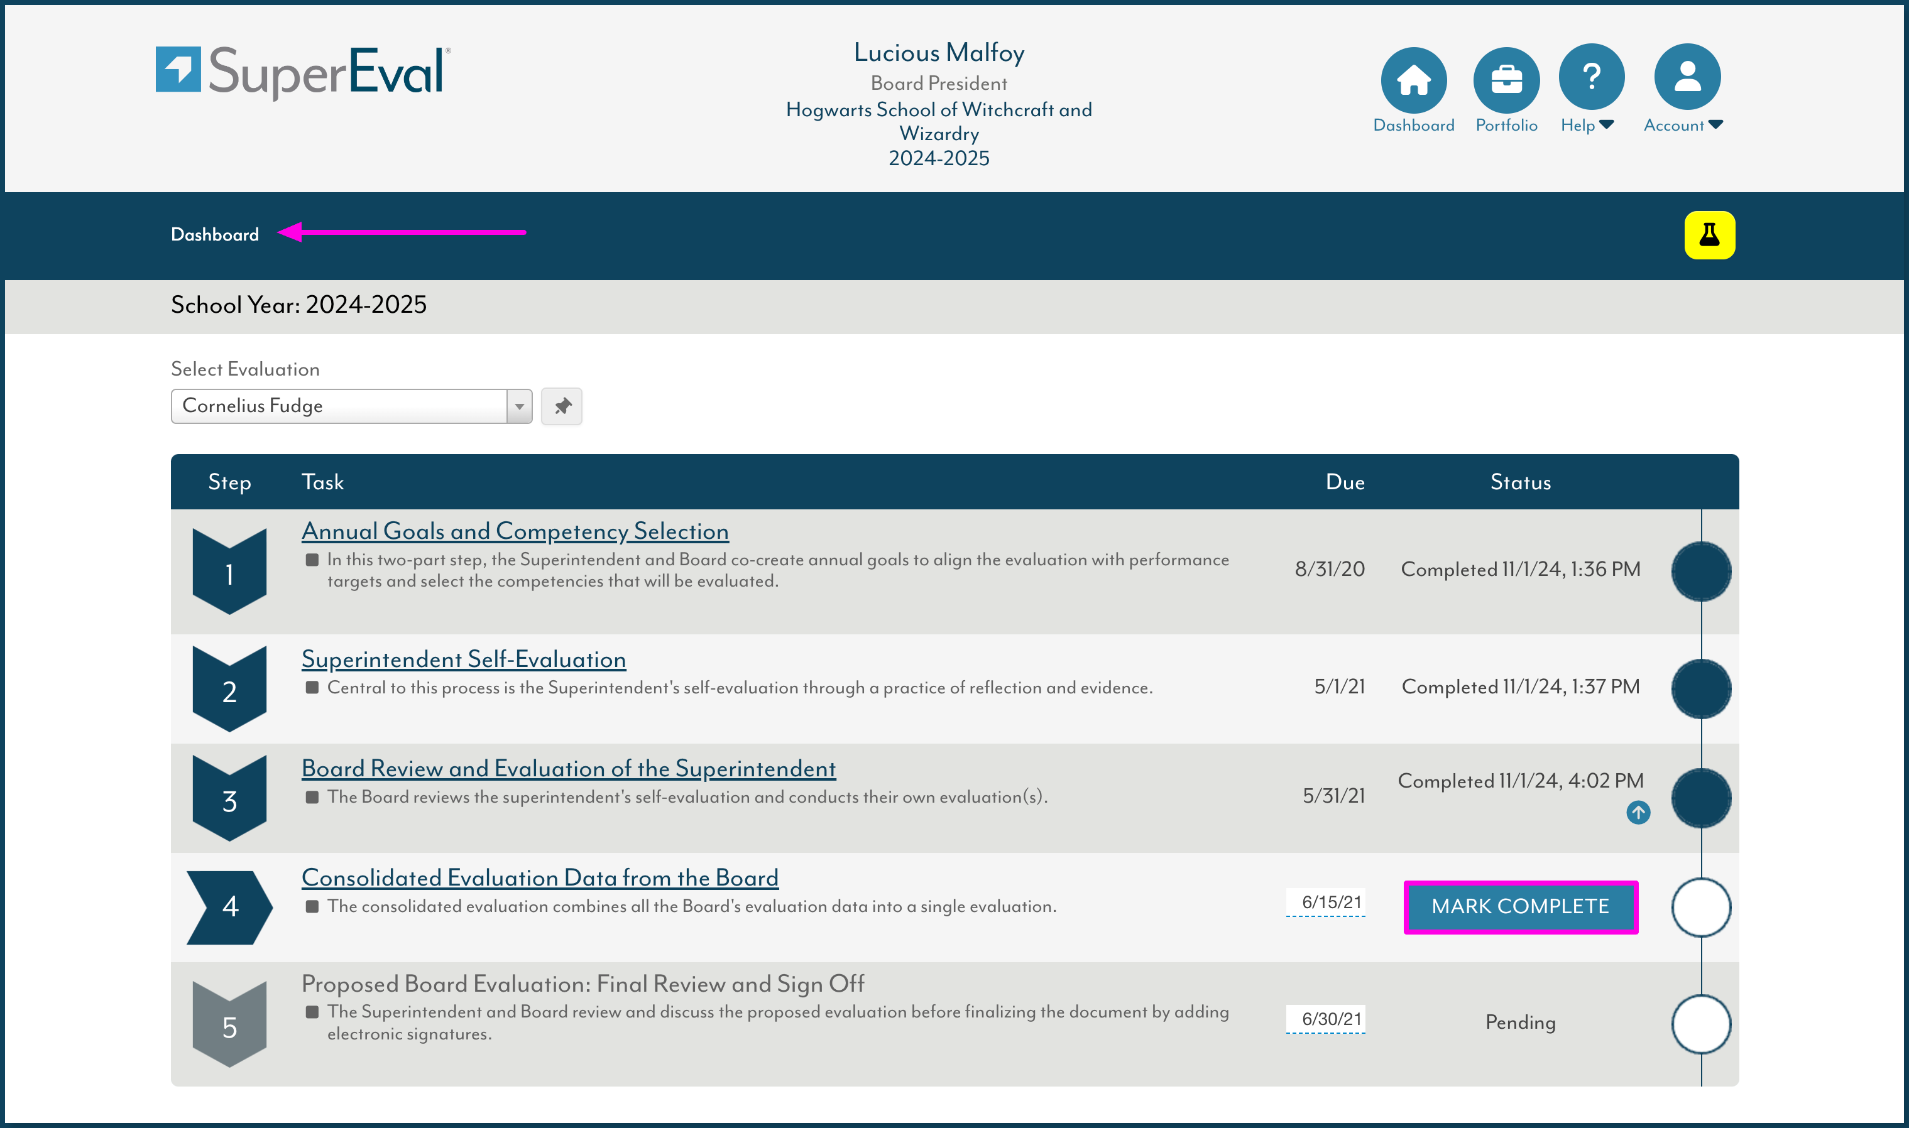Click 'Completed 11/1/24, 1:37 PM' status
The image size is (1909, 1128).
(1520, 687)
